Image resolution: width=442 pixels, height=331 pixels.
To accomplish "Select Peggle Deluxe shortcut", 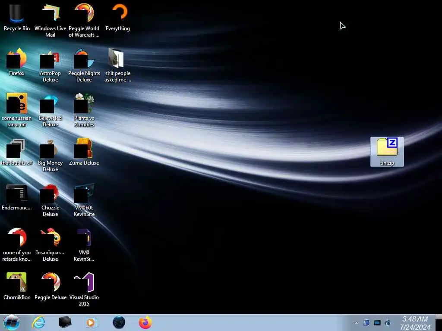I will click(x=50, y=286).
